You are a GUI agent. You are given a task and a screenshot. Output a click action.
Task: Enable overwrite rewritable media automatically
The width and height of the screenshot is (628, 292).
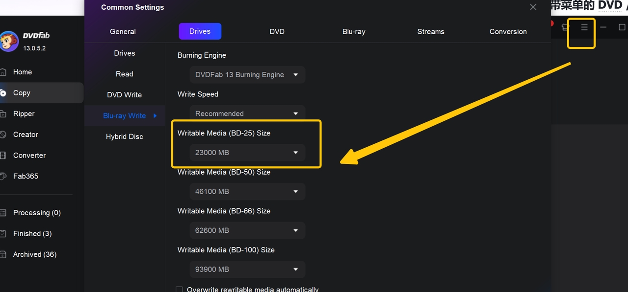[179, 290]
